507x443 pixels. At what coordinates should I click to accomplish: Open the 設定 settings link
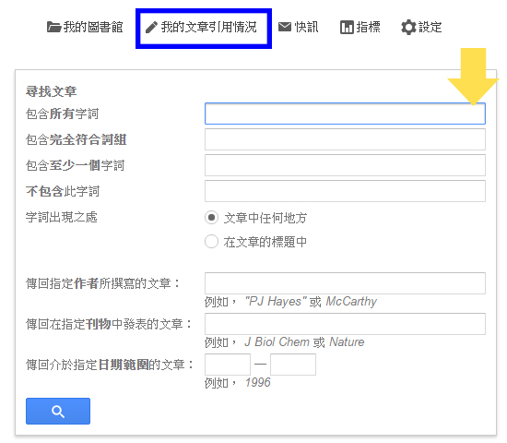(x=421, y=27)
